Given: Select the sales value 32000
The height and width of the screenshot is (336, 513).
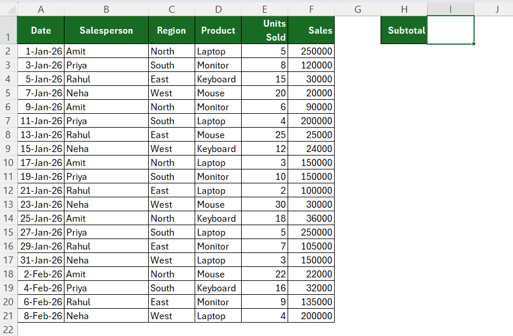Looking at the screenshot, I should click(x=311, y=288).
